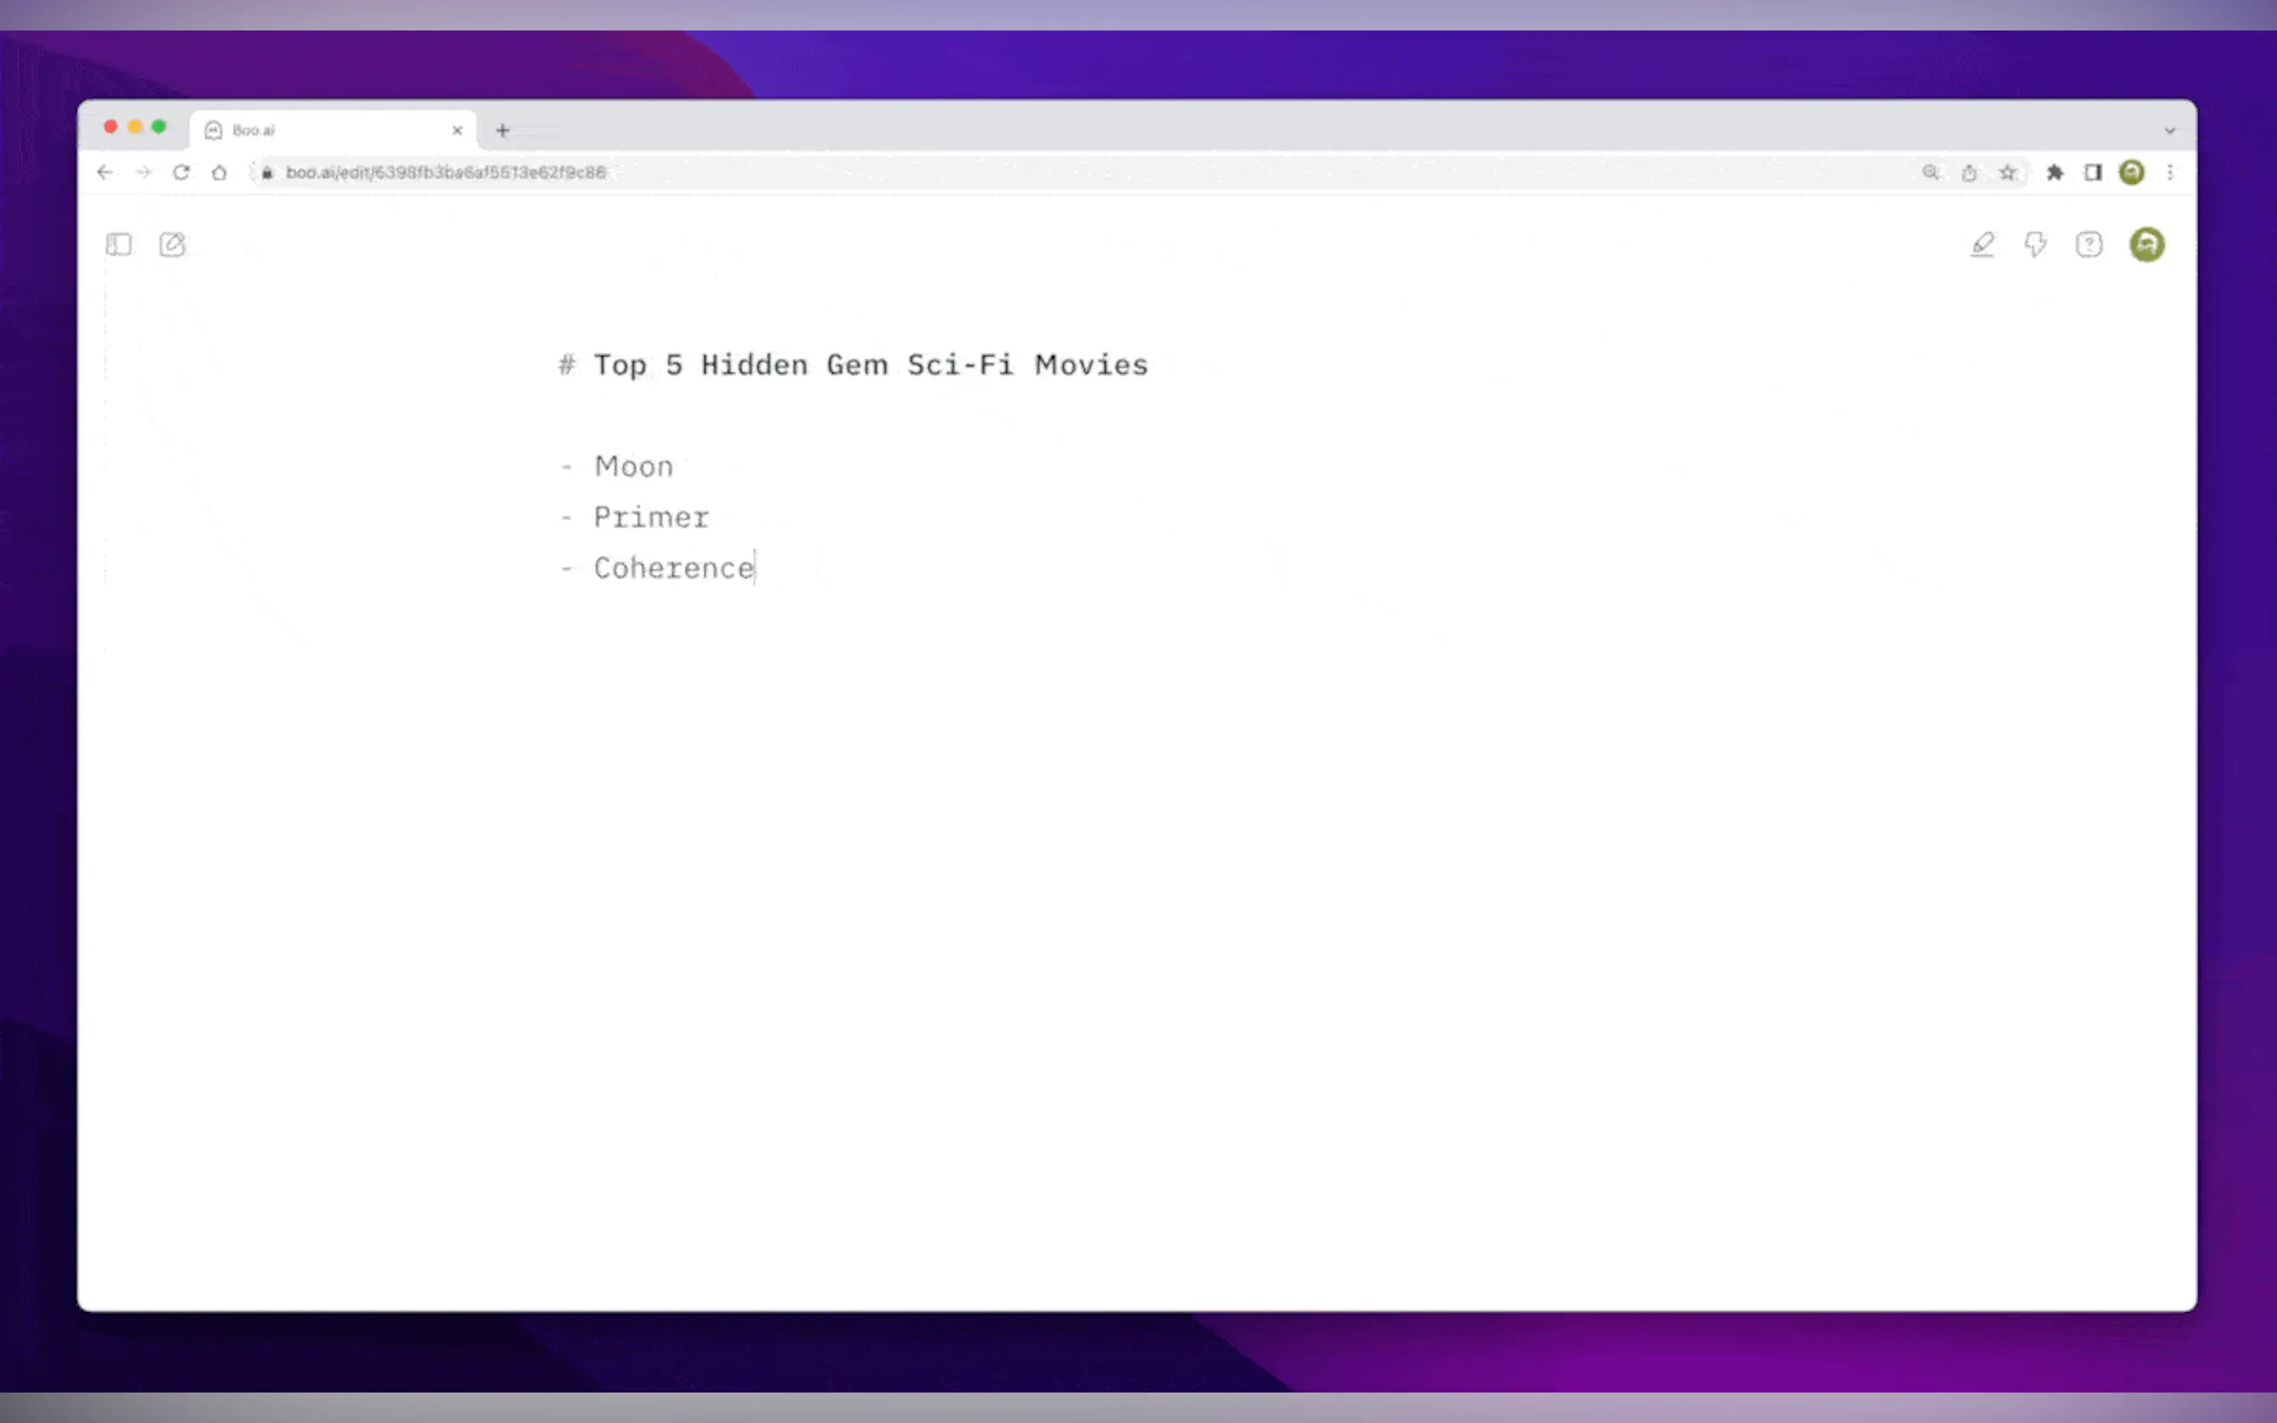Bookmark this page with the star
2277x1423 pixels.
click(2008, 172)
